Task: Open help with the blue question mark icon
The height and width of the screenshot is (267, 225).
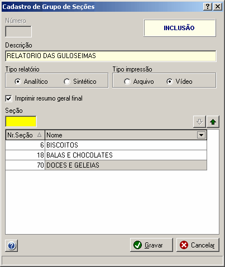Action: (12, 246)
